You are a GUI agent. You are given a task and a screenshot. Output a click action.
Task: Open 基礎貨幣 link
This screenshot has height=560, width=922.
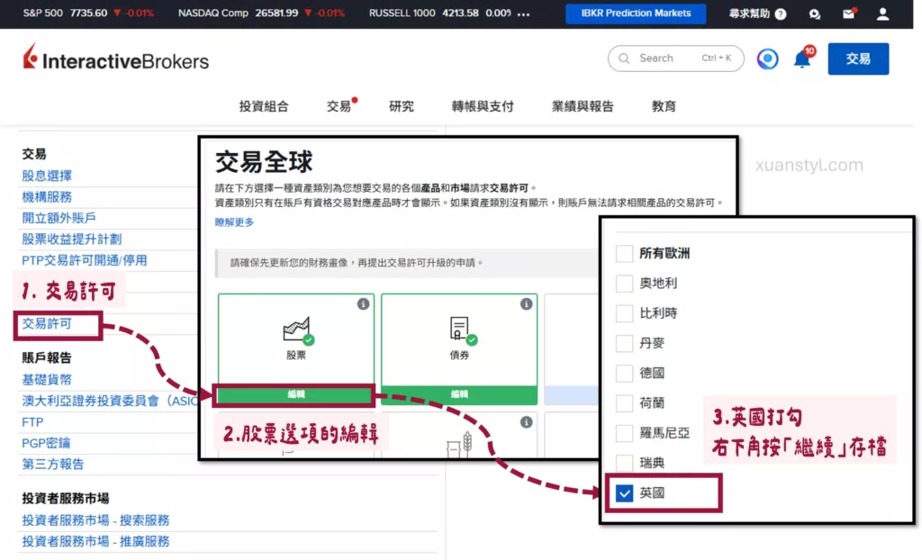click(x=47, y=380)
